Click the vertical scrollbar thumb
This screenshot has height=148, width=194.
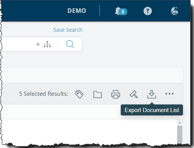180,134
